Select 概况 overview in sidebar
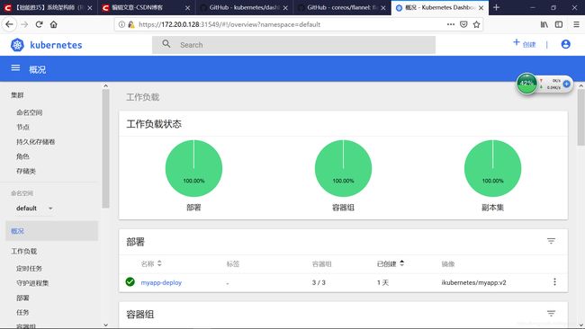 52,231
